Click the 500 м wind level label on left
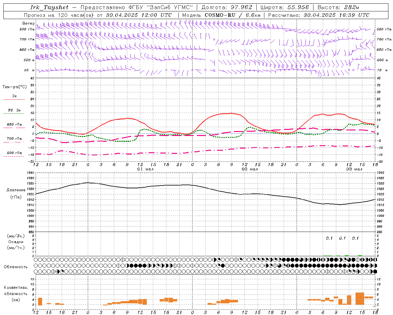This screenshot has width=393, height=315. click(29, 60)
